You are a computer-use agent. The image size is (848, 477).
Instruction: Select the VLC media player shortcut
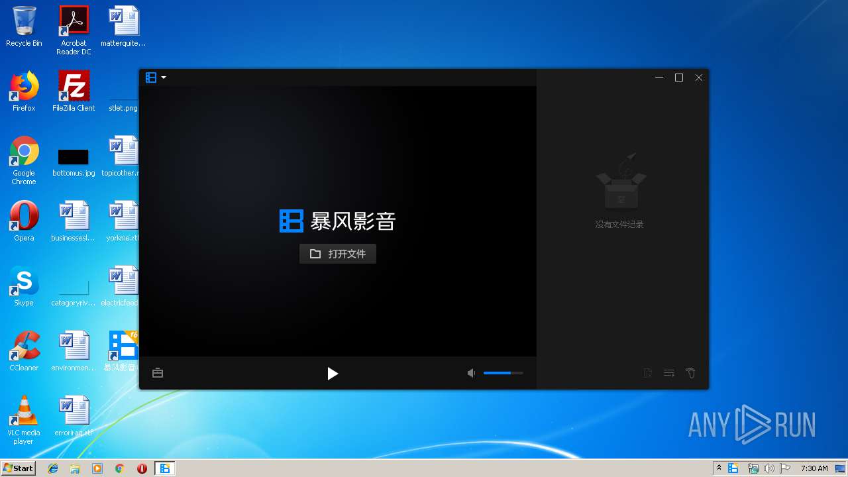[x=24, y=420]
